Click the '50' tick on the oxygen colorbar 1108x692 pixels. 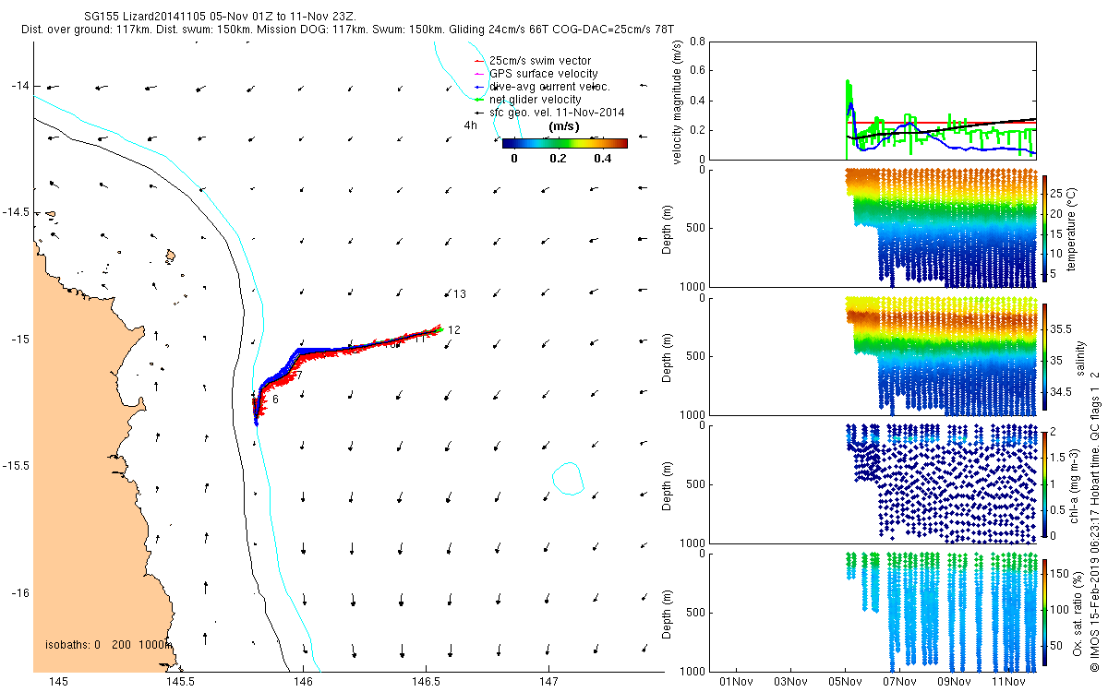pyautogui.click(x=1058, y=646)
